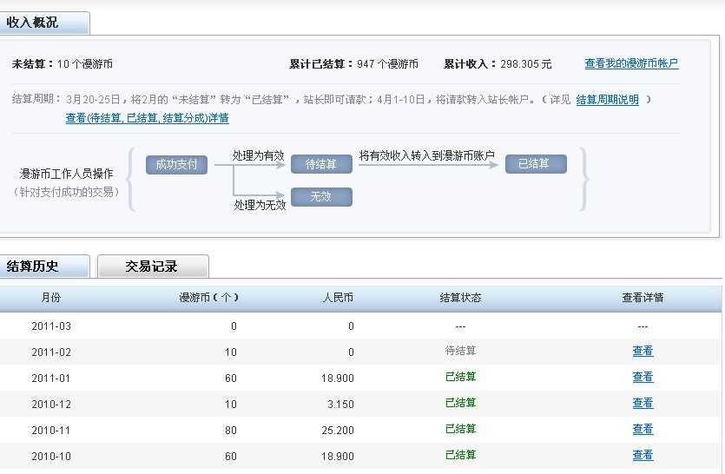
Task: Open 查看(待结算, 已结算, 结算分成)详情 link
Action: coord(147,118)
